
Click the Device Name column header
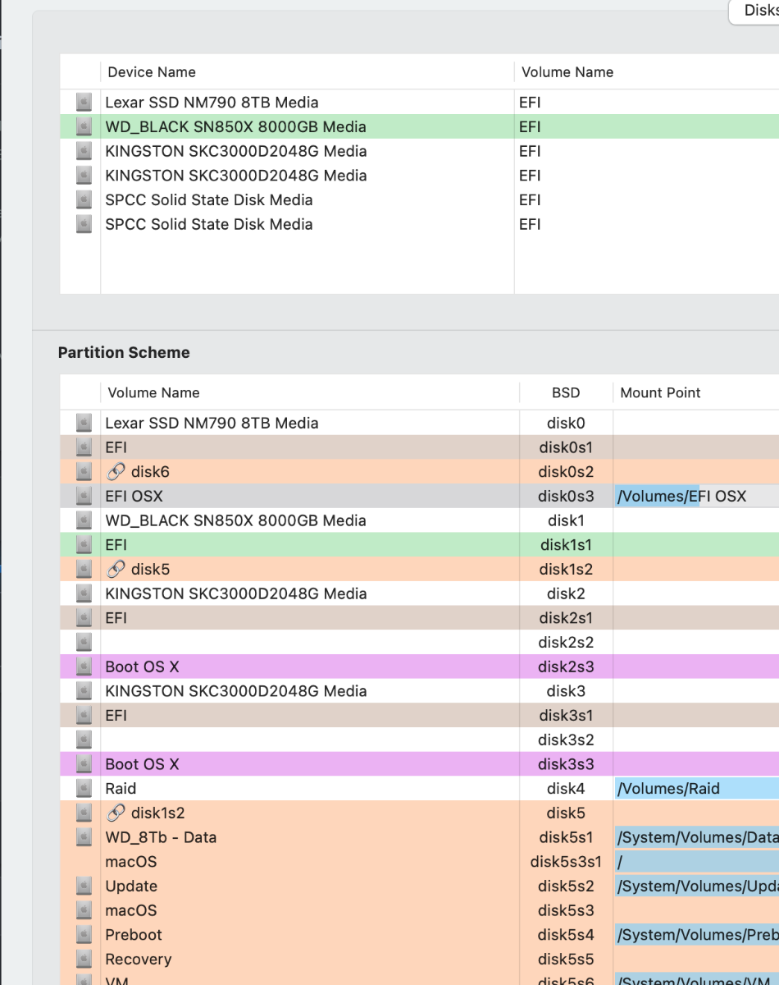pos(152,72)
